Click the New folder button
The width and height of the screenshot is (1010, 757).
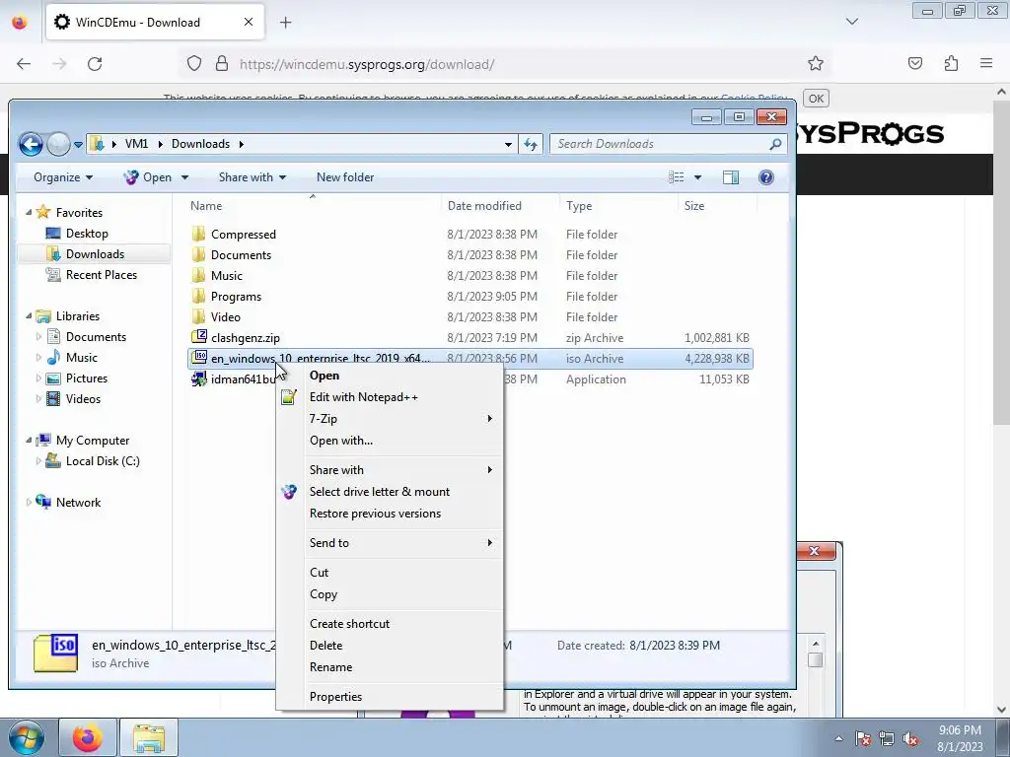[345, 177]
